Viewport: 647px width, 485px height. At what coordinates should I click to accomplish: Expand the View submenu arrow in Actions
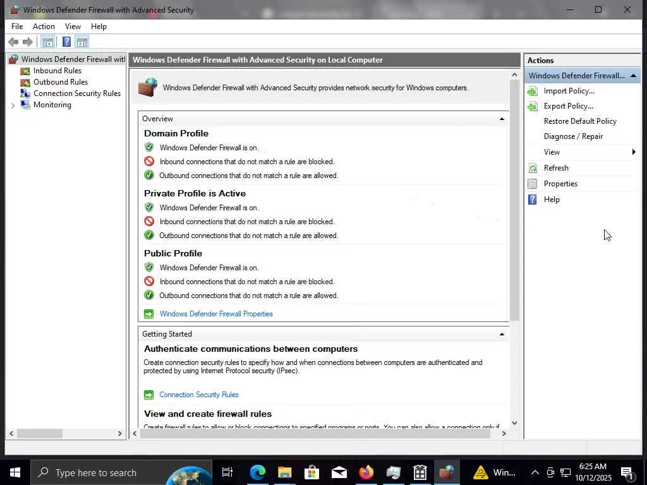coord(634,152)
